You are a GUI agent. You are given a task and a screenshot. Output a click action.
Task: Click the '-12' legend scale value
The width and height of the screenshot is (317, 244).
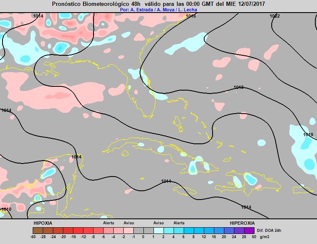(83, 237)
